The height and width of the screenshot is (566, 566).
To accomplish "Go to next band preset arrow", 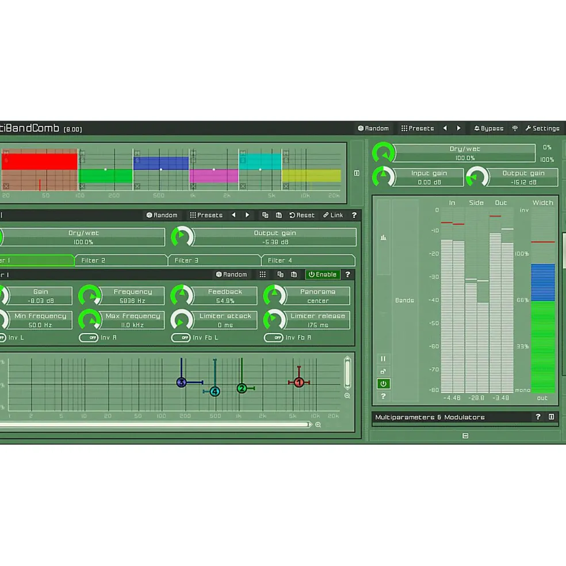I will click(x=247, y=215).
